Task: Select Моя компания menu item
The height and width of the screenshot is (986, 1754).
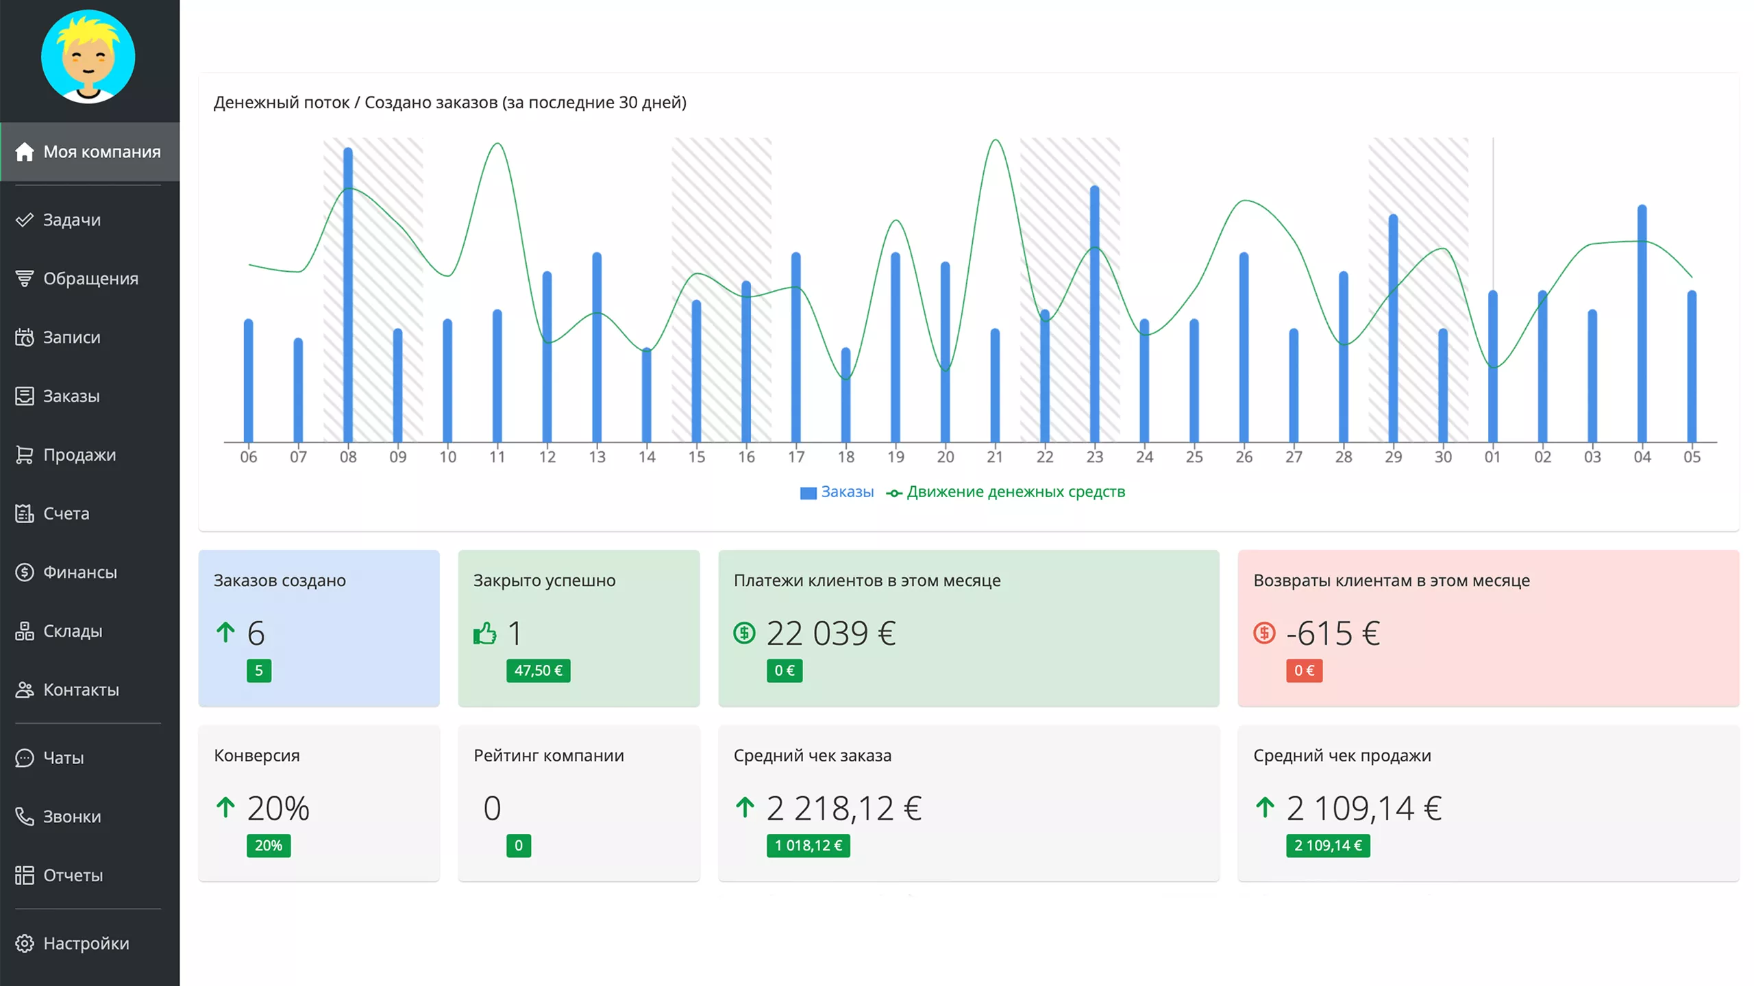Action: click(101, 152)
